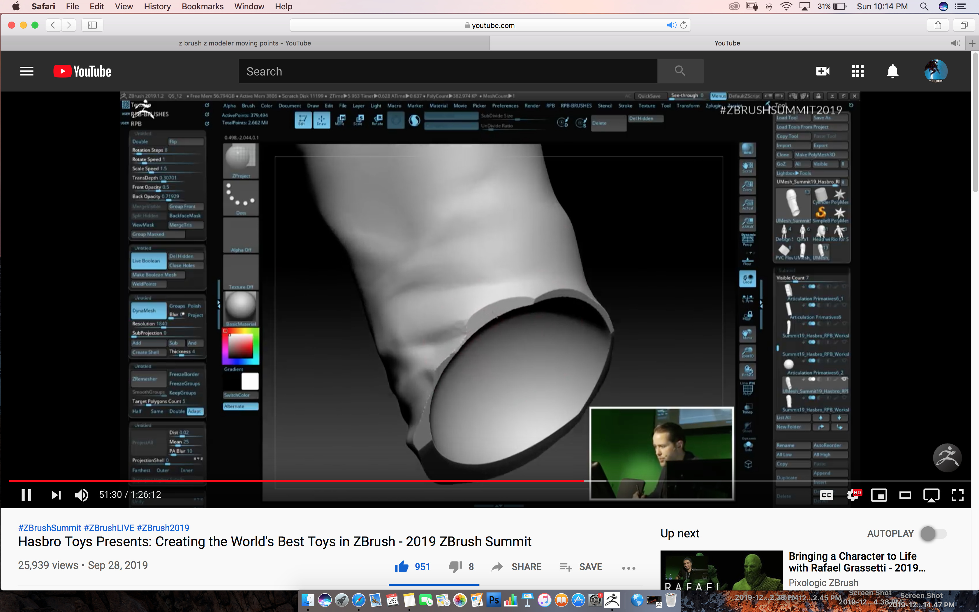The image size is (979, 612).
Task: Enable miniplayer mode
Action: pos(879,495)
